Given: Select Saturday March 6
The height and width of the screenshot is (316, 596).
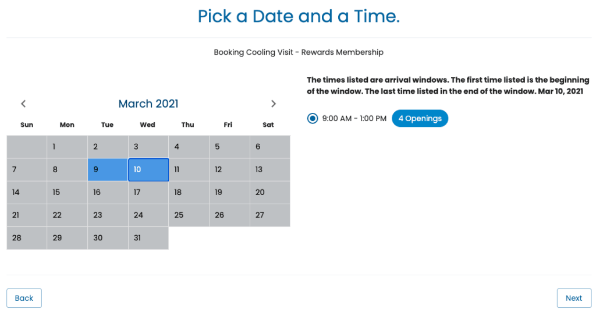Looking at the screenshot, I should click(x=270, y=147).
